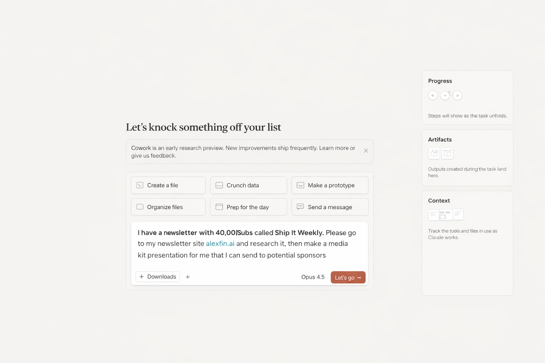
Task: Click the Create a file document icon
Action: (x=140, y=185)
